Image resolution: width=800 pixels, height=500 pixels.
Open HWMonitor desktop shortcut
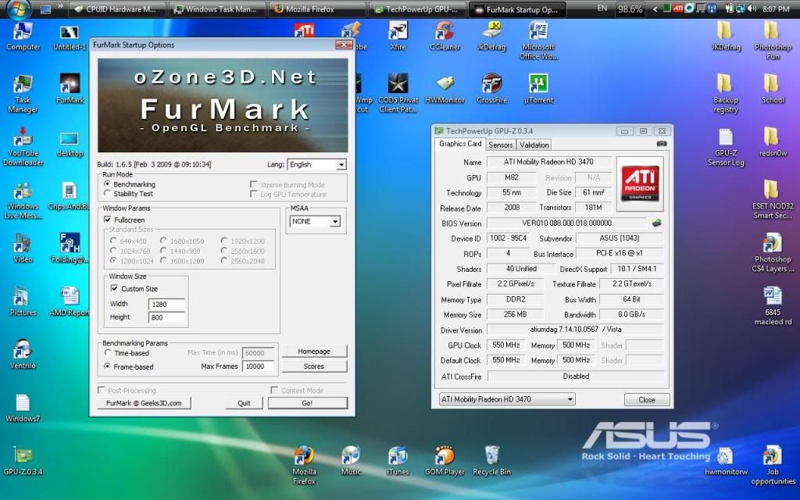[445, 89]
